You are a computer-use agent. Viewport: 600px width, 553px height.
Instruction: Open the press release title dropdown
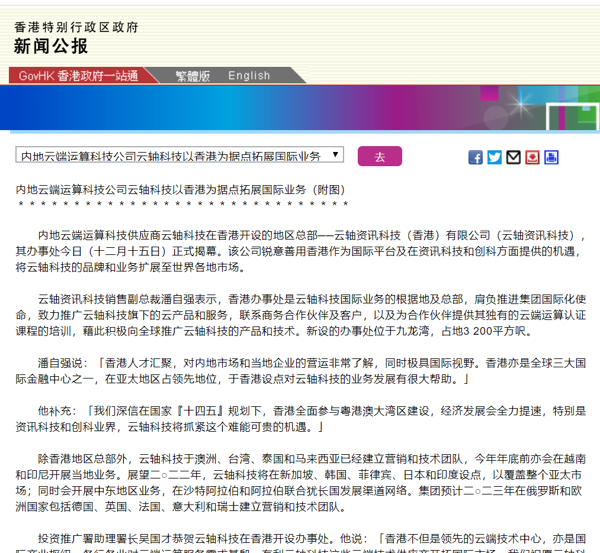click(179, 154)
